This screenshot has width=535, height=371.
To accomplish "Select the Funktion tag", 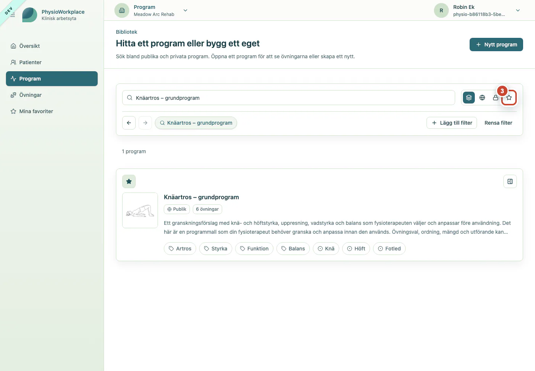I will click(x=254, y=249).
